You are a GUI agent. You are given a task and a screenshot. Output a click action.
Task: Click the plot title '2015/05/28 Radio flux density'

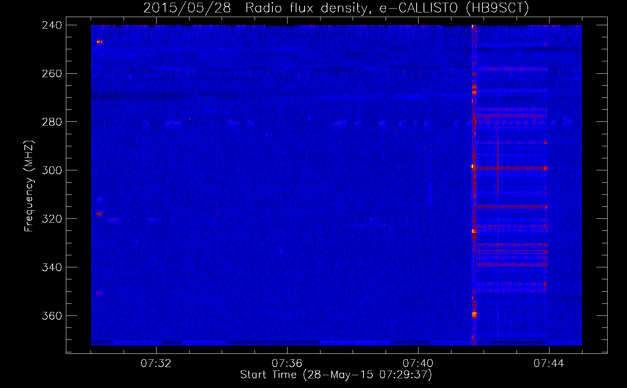coord(336,8)
